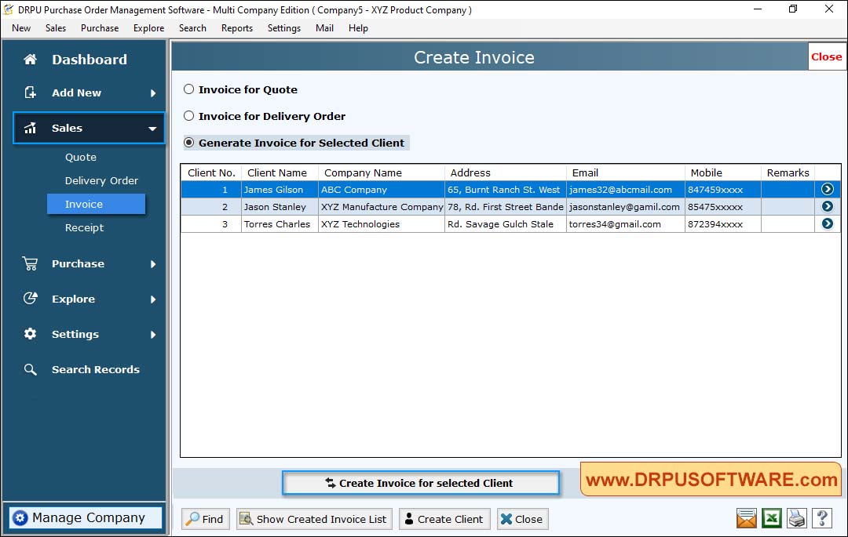Click Search Records in sidebar
Screen dimensions: 848x537
pos(96,370)
